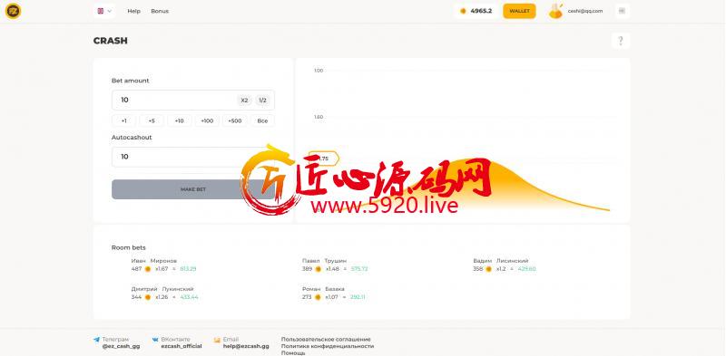Click the Telegram icon in footer

pos(96,340)
